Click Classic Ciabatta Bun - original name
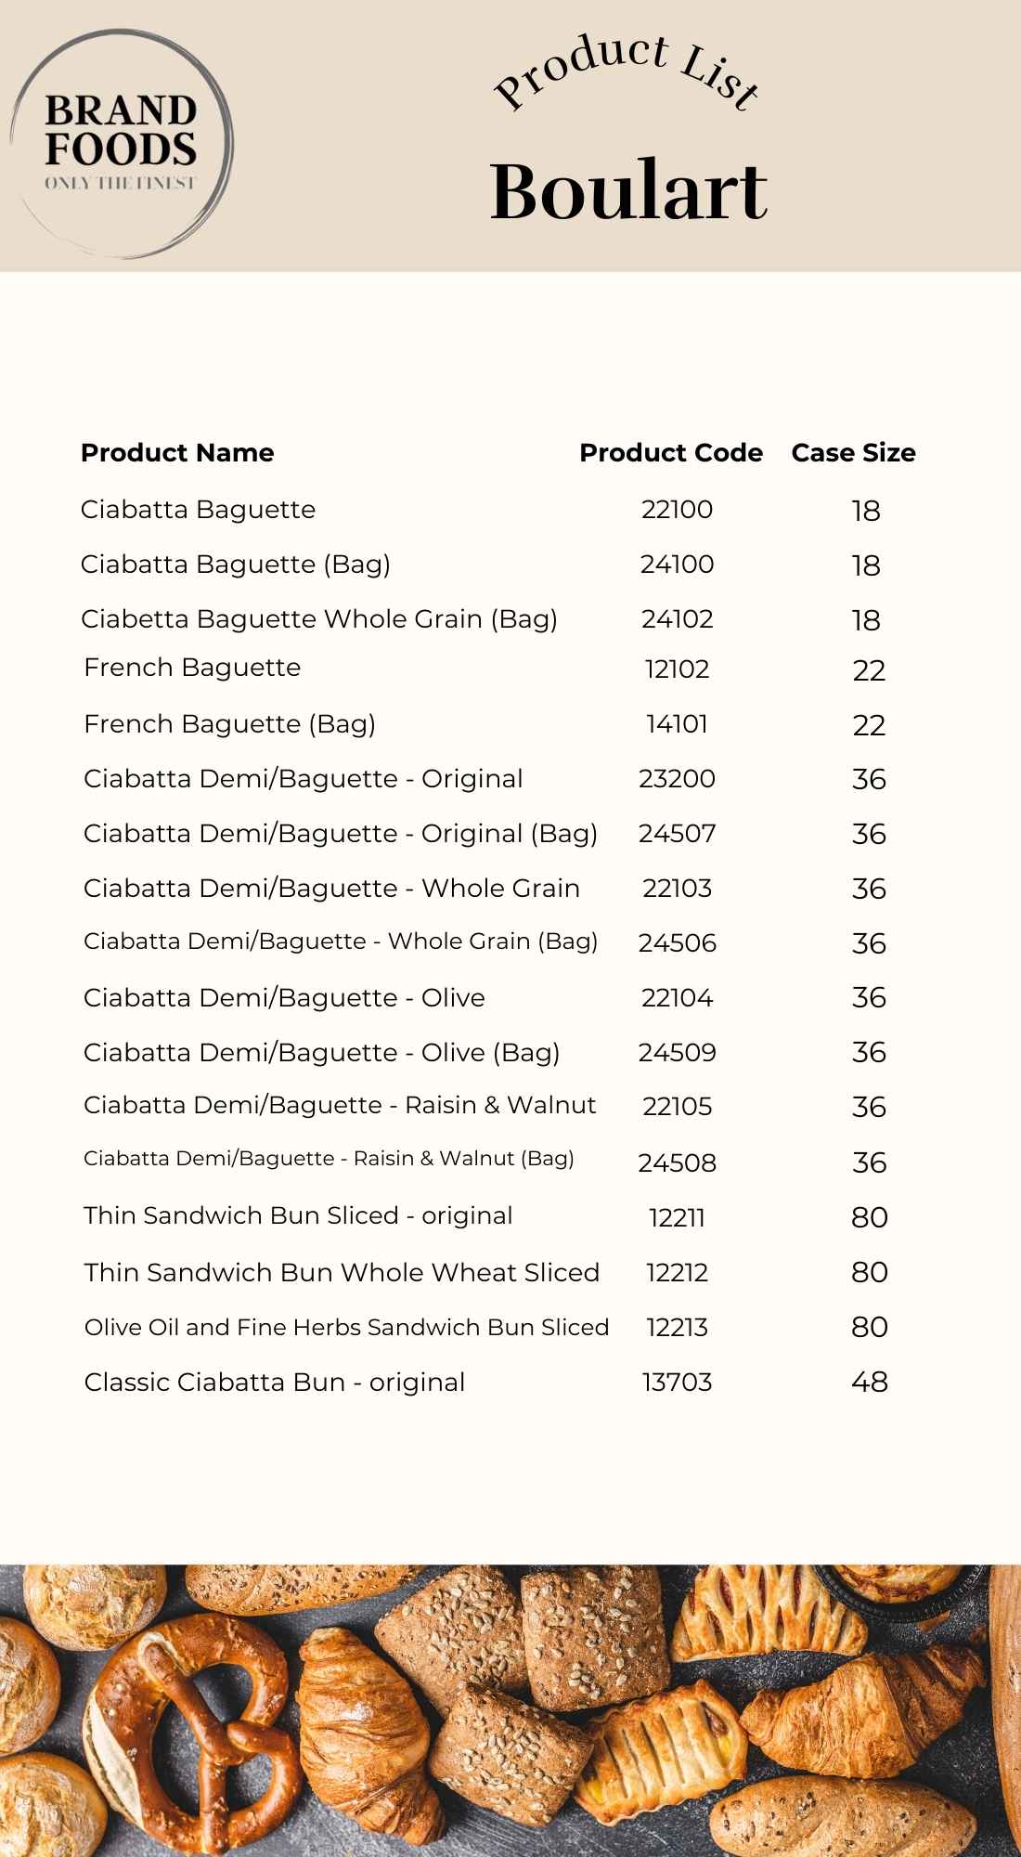The height and width of the screenshot is (1857, 1021). click(x=274, y=1383)
